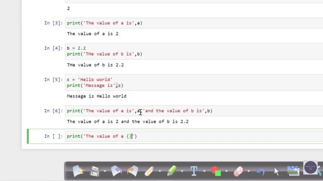323x181 pixels.
Task: Select code cell In [5] with Hello world
Action: (194, 82)
